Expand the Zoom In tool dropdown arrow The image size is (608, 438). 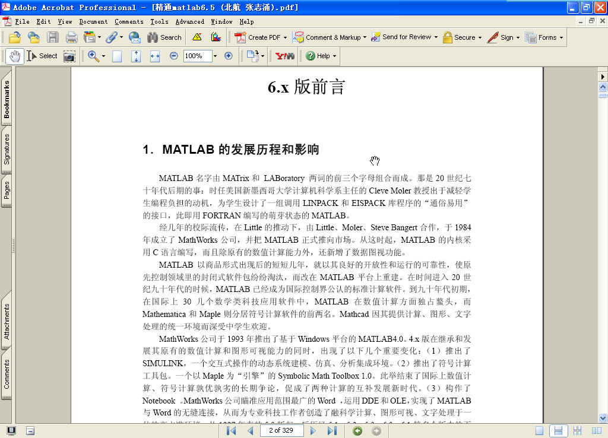(103, 56)
